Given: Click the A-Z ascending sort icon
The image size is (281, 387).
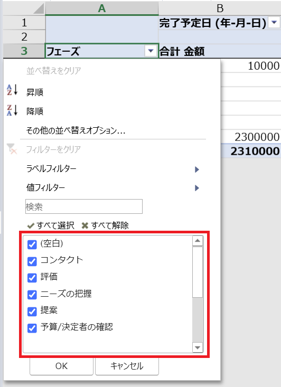Looking at the screenshot, I should [x=12, y=90].
